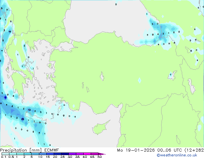Screen dimensions: 204x158
Task: Click the "00..06 UTC" time range text
Action: (x=170, y=150)
